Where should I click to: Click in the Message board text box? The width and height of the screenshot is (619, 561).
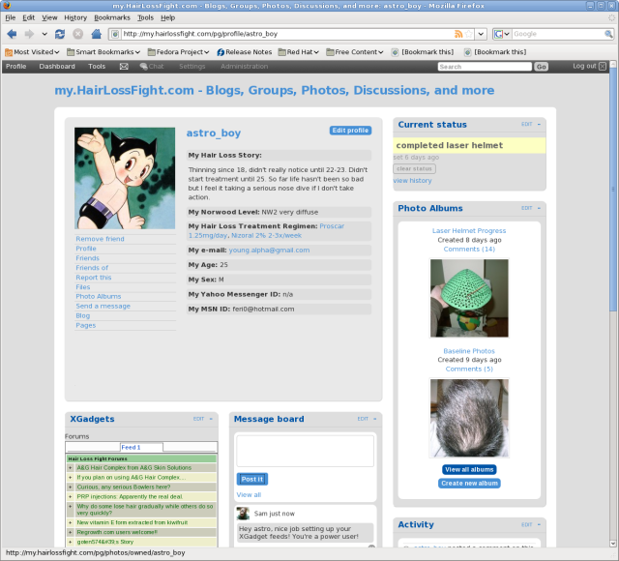(x=306, y=451)
